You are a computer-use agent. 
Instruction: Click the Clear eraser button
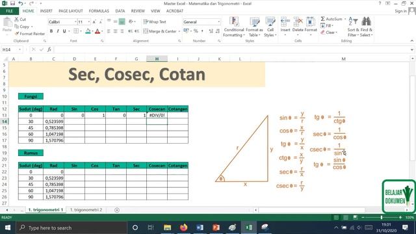pos(329,32)
